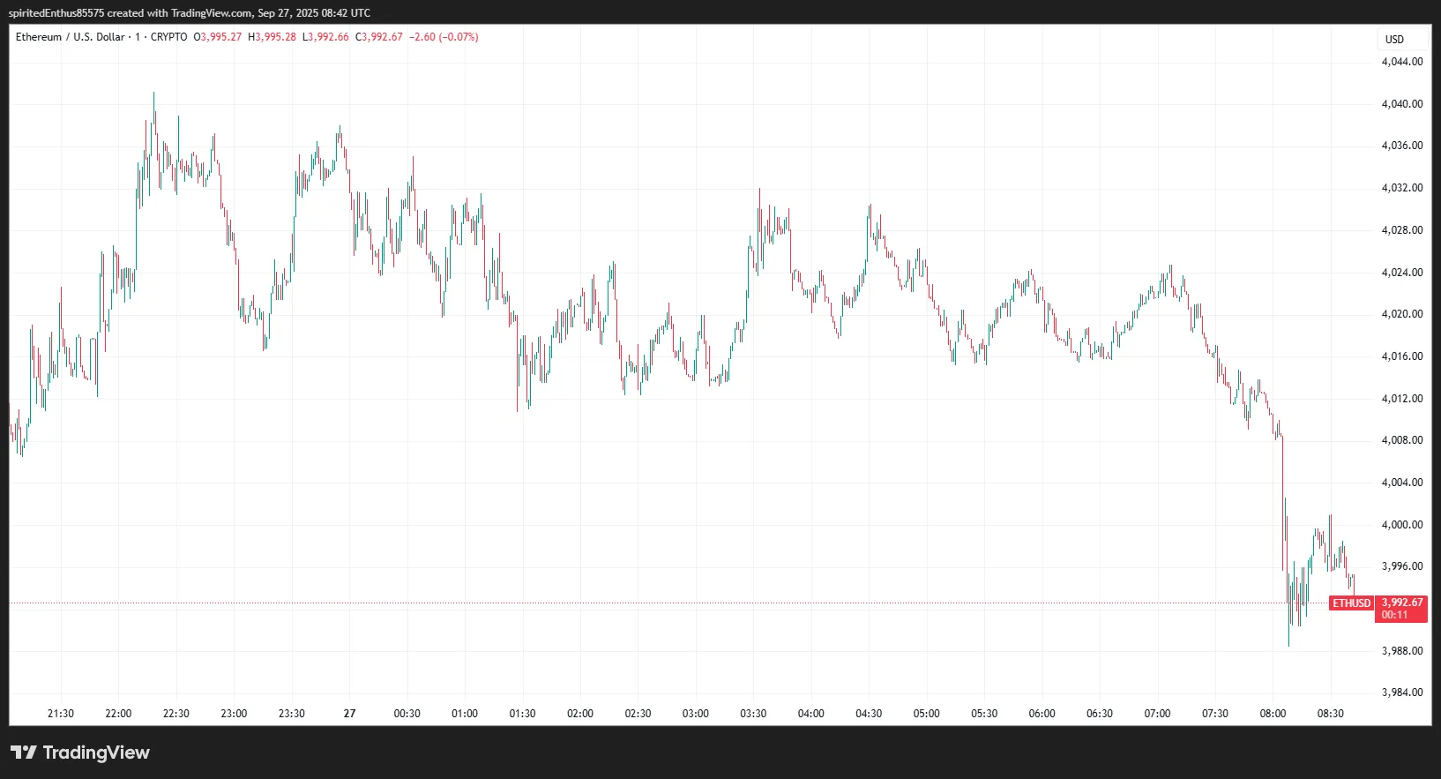Click the 08:00 time axis label

[x=1273, y=714]
